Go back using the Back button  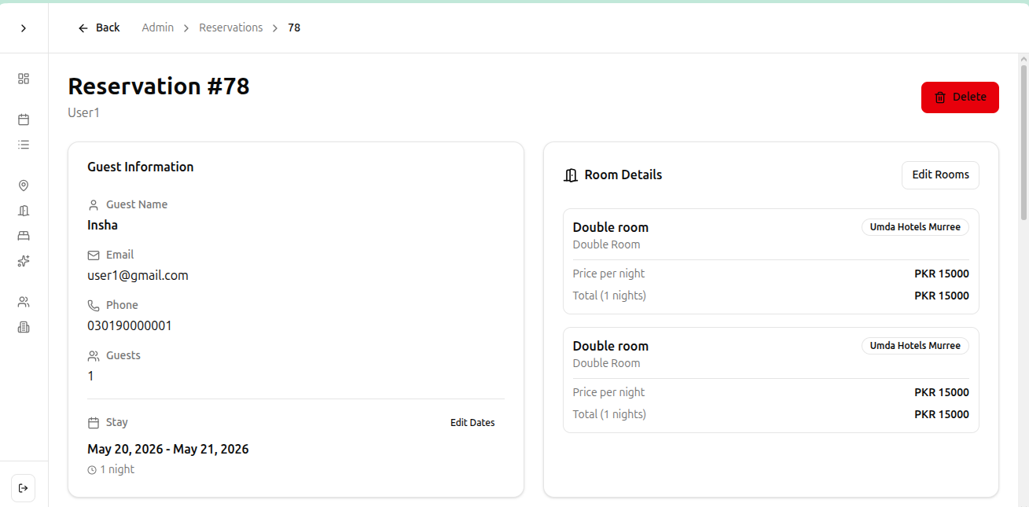click(99, 28)
